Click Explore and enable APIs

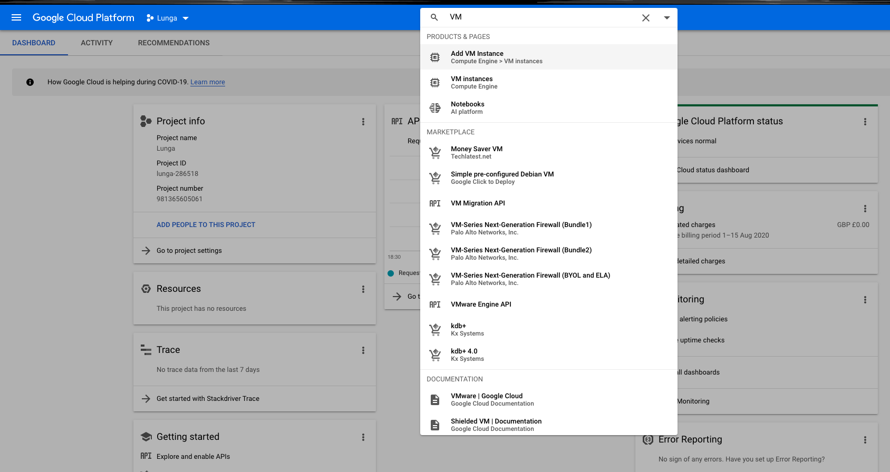(193, 457)
